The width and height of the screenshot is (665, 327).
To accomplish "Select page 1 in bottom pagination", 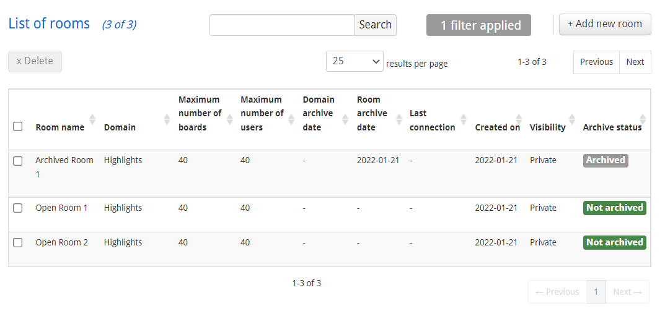I will pyautogui.click(x=596, y=292).
